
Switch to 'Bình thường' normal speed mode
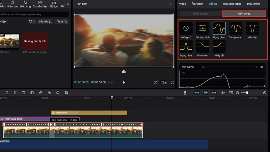coord(200,14)
